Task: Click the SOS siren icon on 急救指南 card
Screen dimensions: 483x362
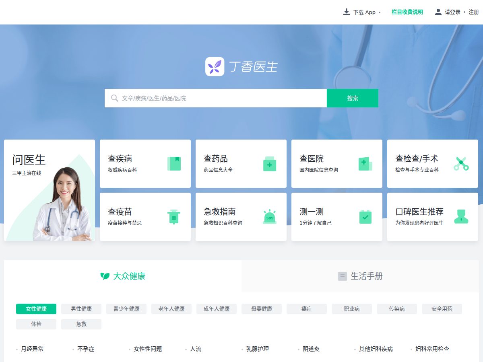Action: point(270,217)
